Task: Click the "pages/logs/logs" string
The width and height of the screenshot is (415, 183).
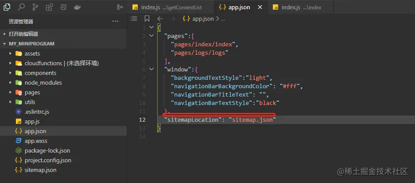Action: [200, 52]
